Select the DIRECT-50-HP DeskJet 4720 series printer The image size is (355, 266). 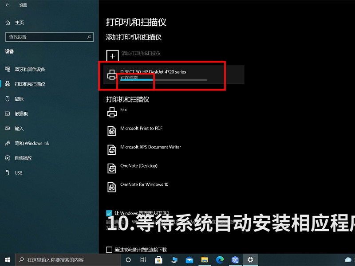pyautogui.click(x=174, y=74)
